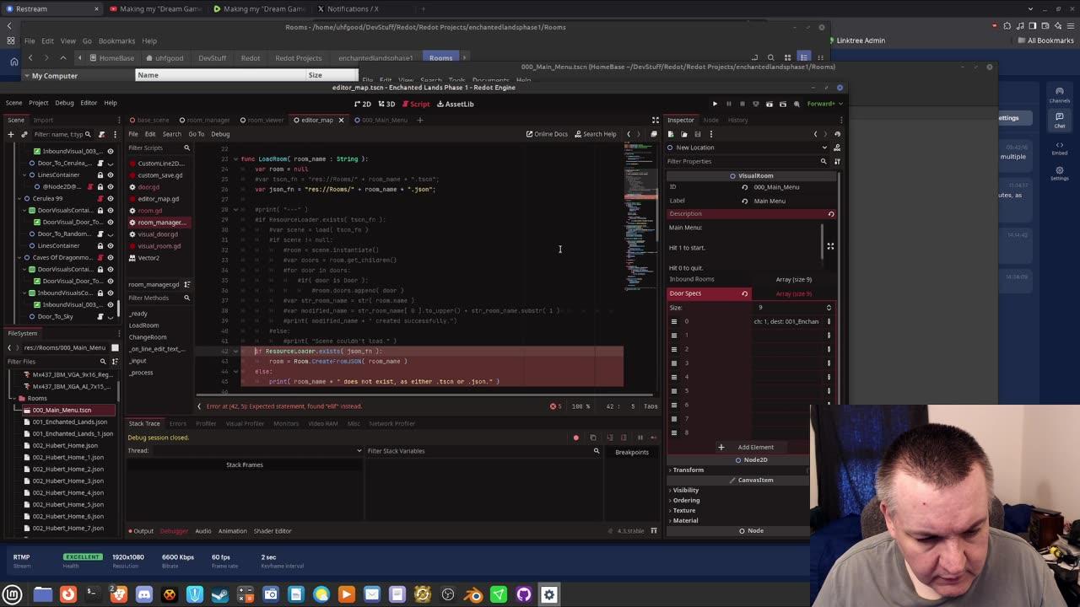Viewport: 1080px width, 607px height.
Task: Toggle visibility of @Node2D node
Action: (110, 186)
